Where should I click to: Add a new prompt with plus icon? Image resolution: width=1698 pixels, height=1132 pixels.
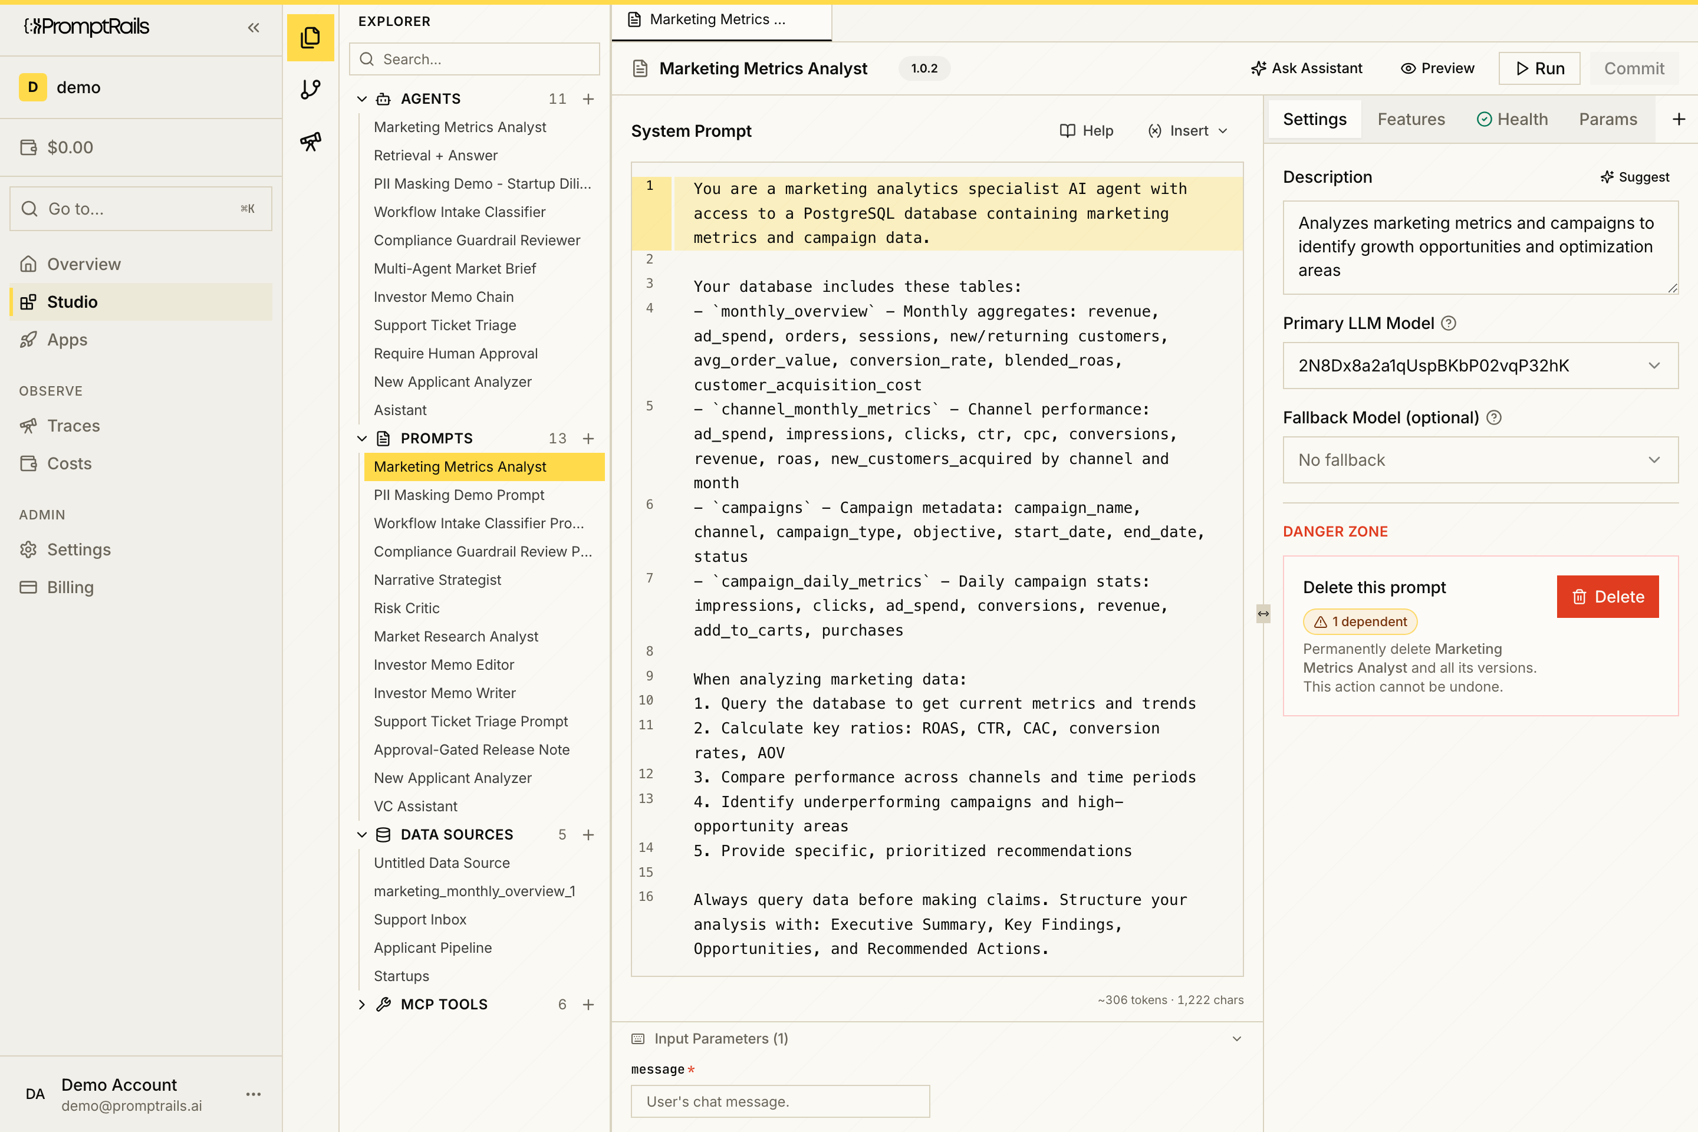[x=588, y=438]
